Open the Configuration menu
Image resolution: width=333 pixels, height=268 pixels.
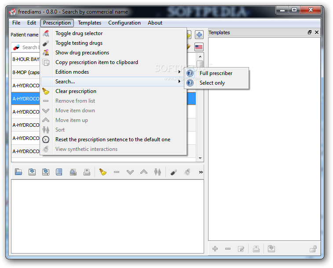pos(124,23)
